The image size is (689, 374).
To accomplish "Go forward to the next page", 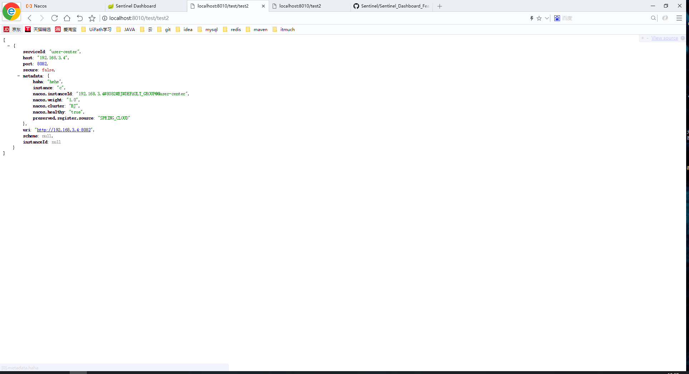I will 42,18.
